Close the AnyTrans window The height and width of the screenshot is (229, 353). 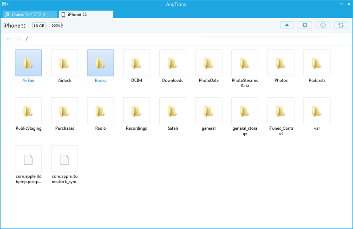pos(349,4)
